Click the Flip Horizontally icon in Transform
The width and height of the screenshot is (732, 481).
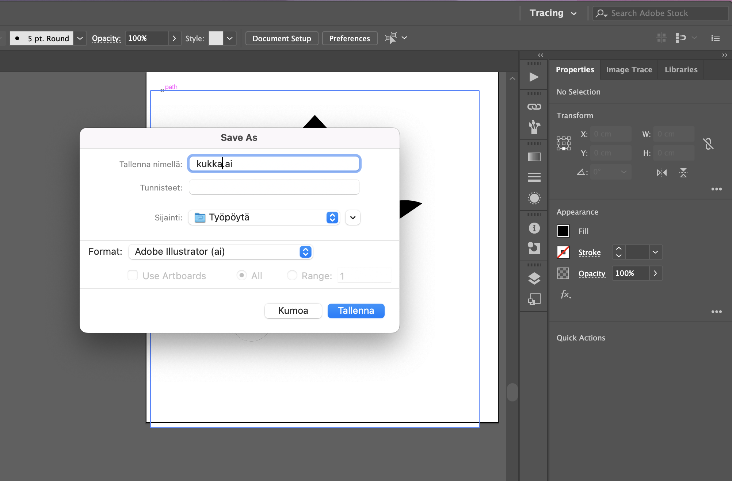click(662, 173)
